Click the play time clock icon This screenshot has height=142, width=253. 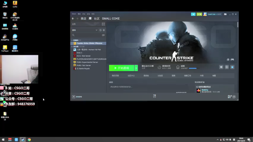pyautogui.click(x=159, y=67)
